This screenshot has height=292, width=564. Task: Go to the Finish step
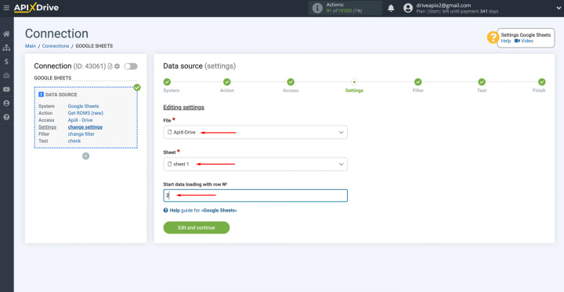pyautogui.click(x=542, y=82)
